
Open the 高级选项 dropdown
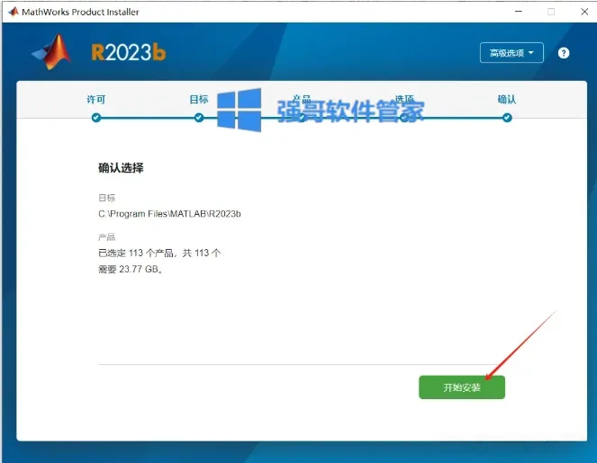pyautogui.click(x=511, y=53)
